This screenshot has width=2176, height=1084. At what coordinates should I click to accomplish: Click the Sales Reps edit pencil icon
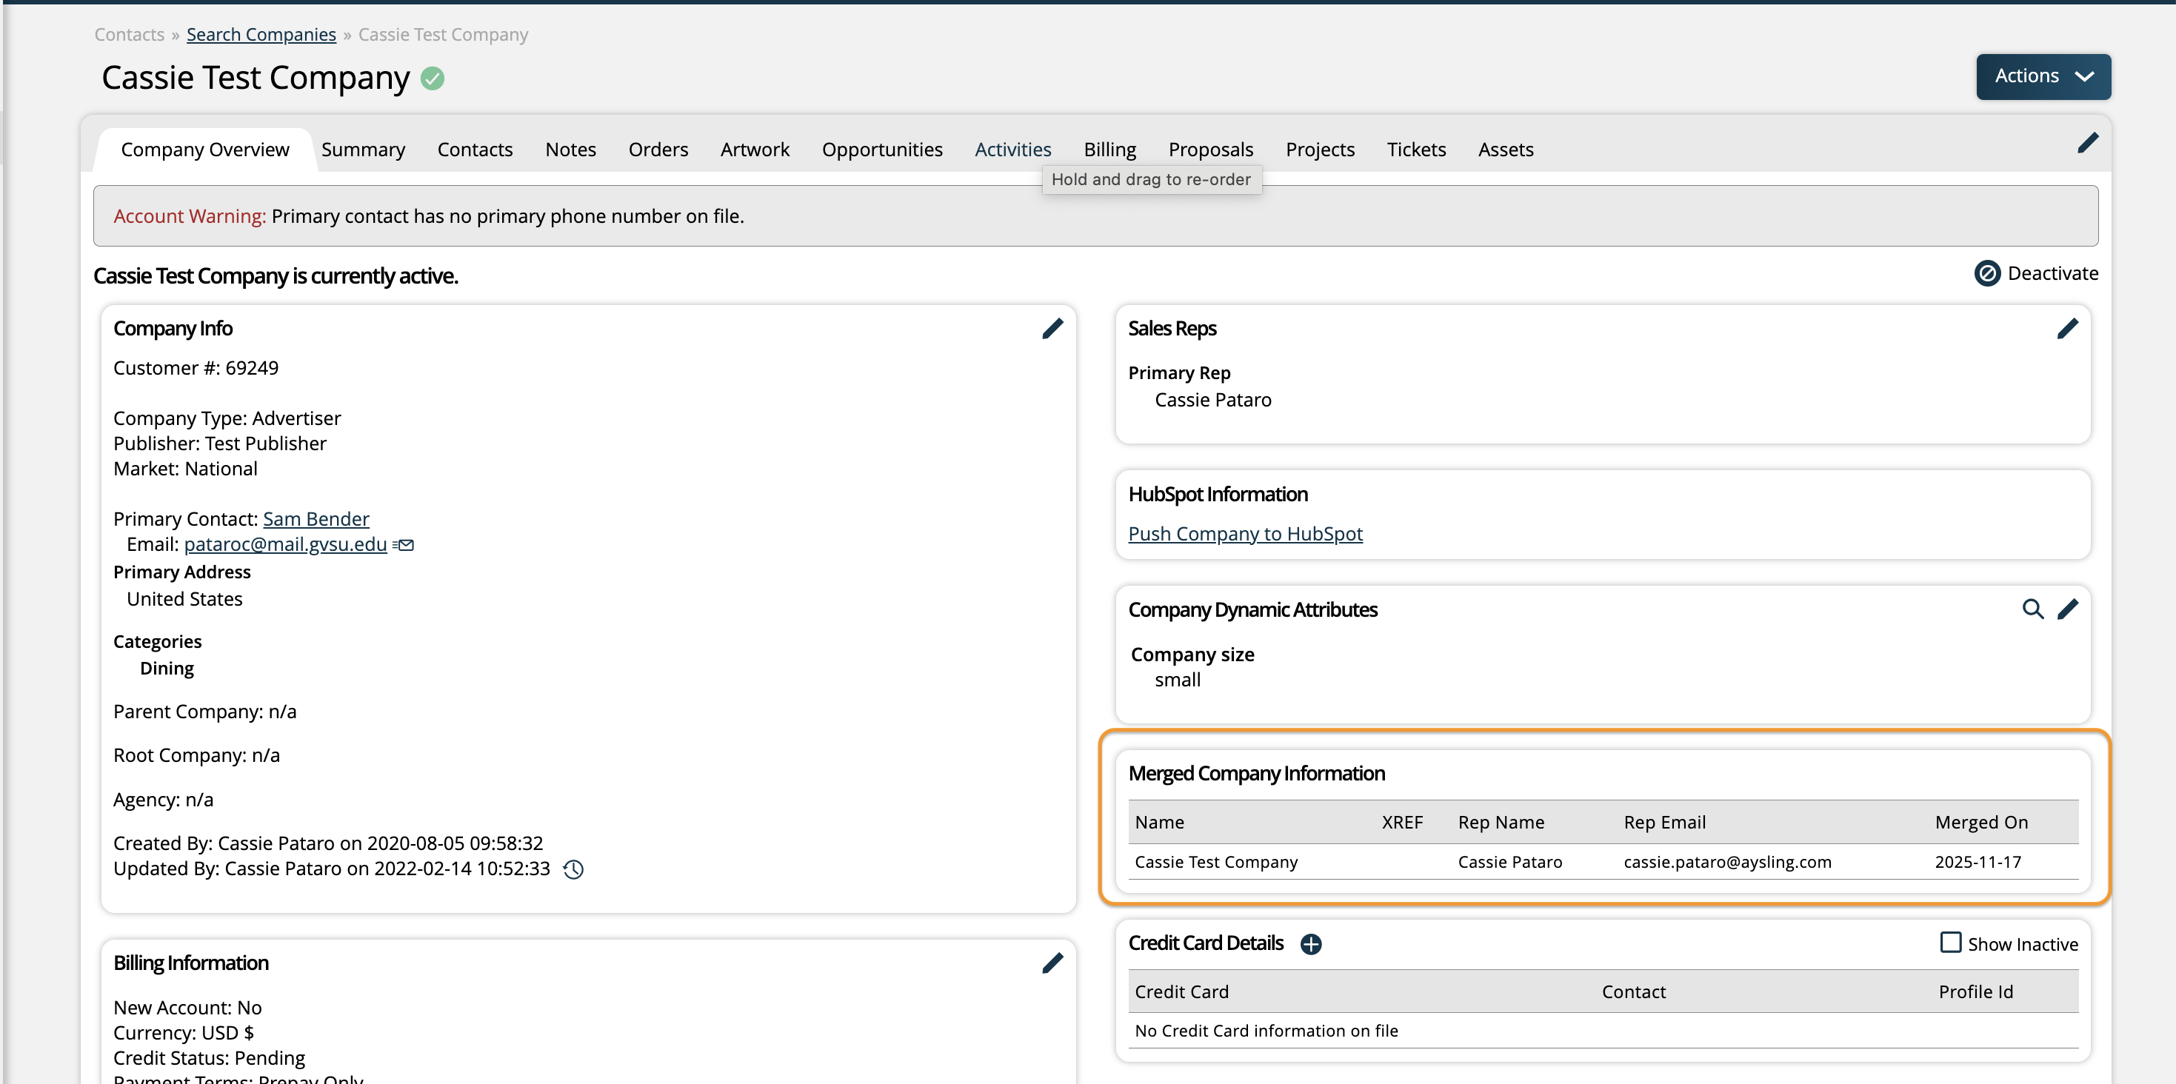(2066, 329)
